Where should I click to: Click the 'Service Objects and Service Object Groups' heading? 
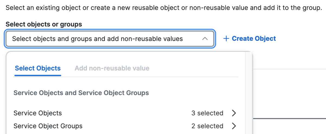click(x=81, y=93)
